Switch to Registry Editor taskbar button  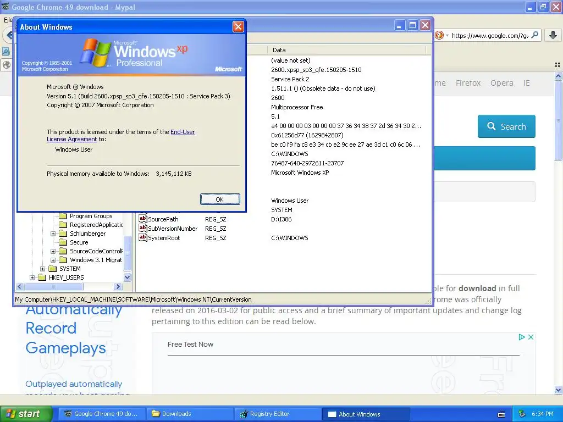(278, 414)
